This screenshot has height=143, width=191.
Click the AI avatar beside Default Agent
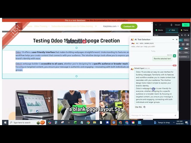coord(132,69)
